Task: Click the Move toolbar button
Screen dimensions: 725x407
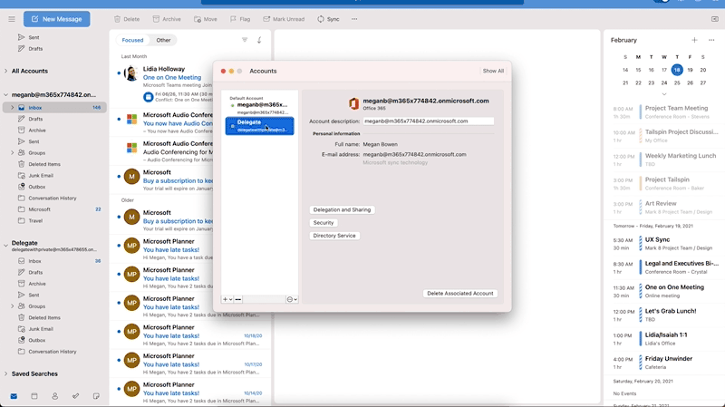Action: click(x=206, y=19)
